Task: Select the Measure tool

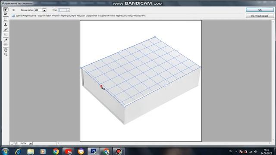Action: coord(6,44)
